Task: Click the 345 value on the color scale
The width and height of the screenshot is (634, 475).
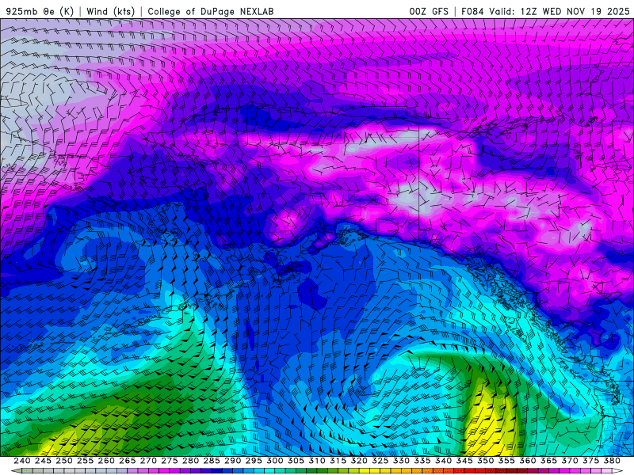Action: tap(464, 461)
